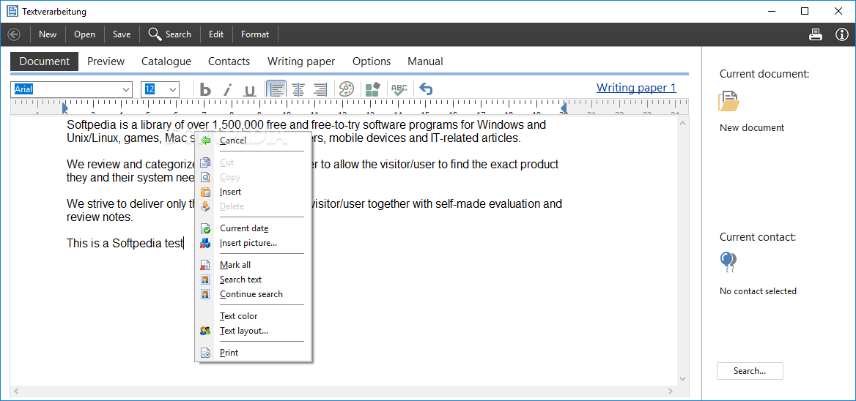Click the back arrow icon in top toolbar
Viewport: 856px width, 401px height.
[14, 34]
